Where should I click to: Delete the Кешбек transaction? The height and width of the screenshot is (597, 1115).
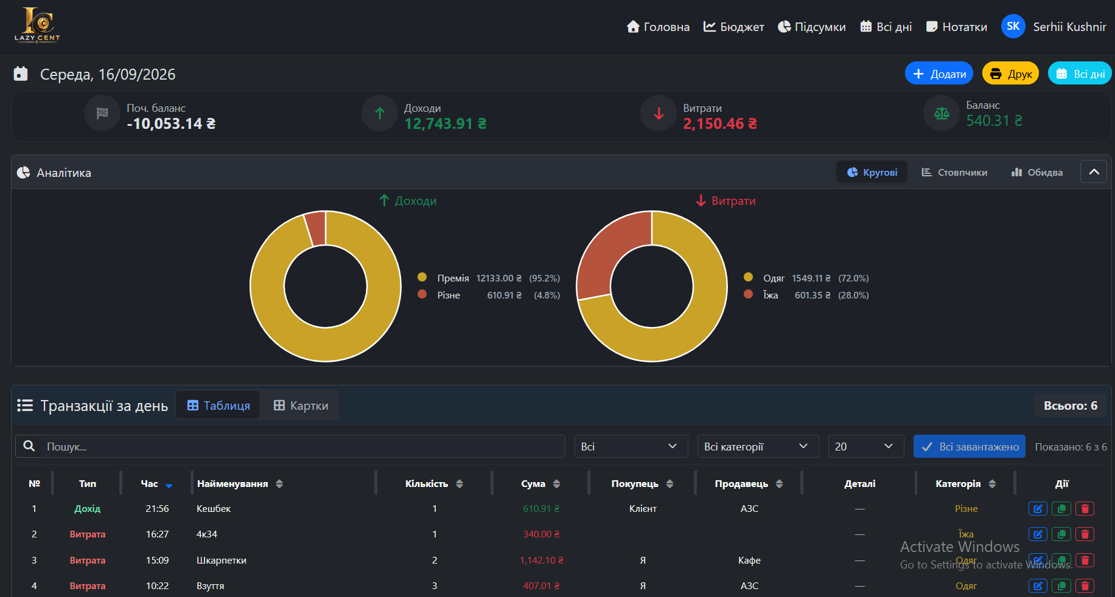pyautogui.click(x=1085, y=509)
